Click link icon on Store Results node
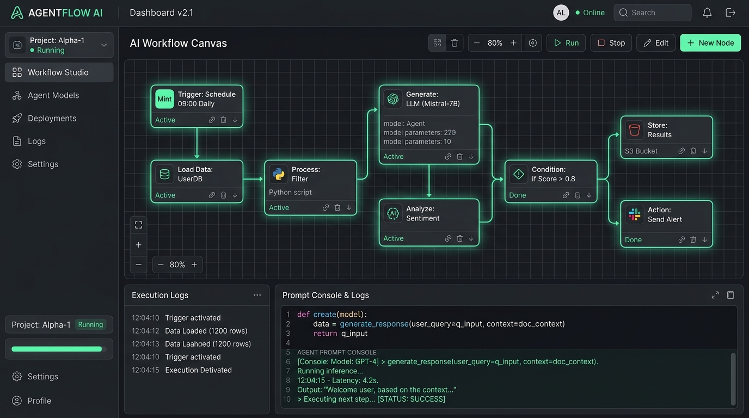Screen dimensions: 749x418 (682, 151)
